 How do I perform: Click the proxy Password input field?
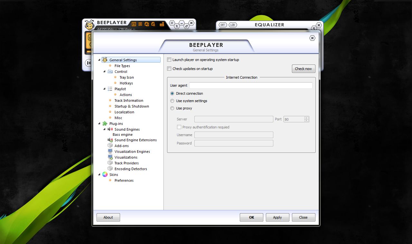point(234,143)
